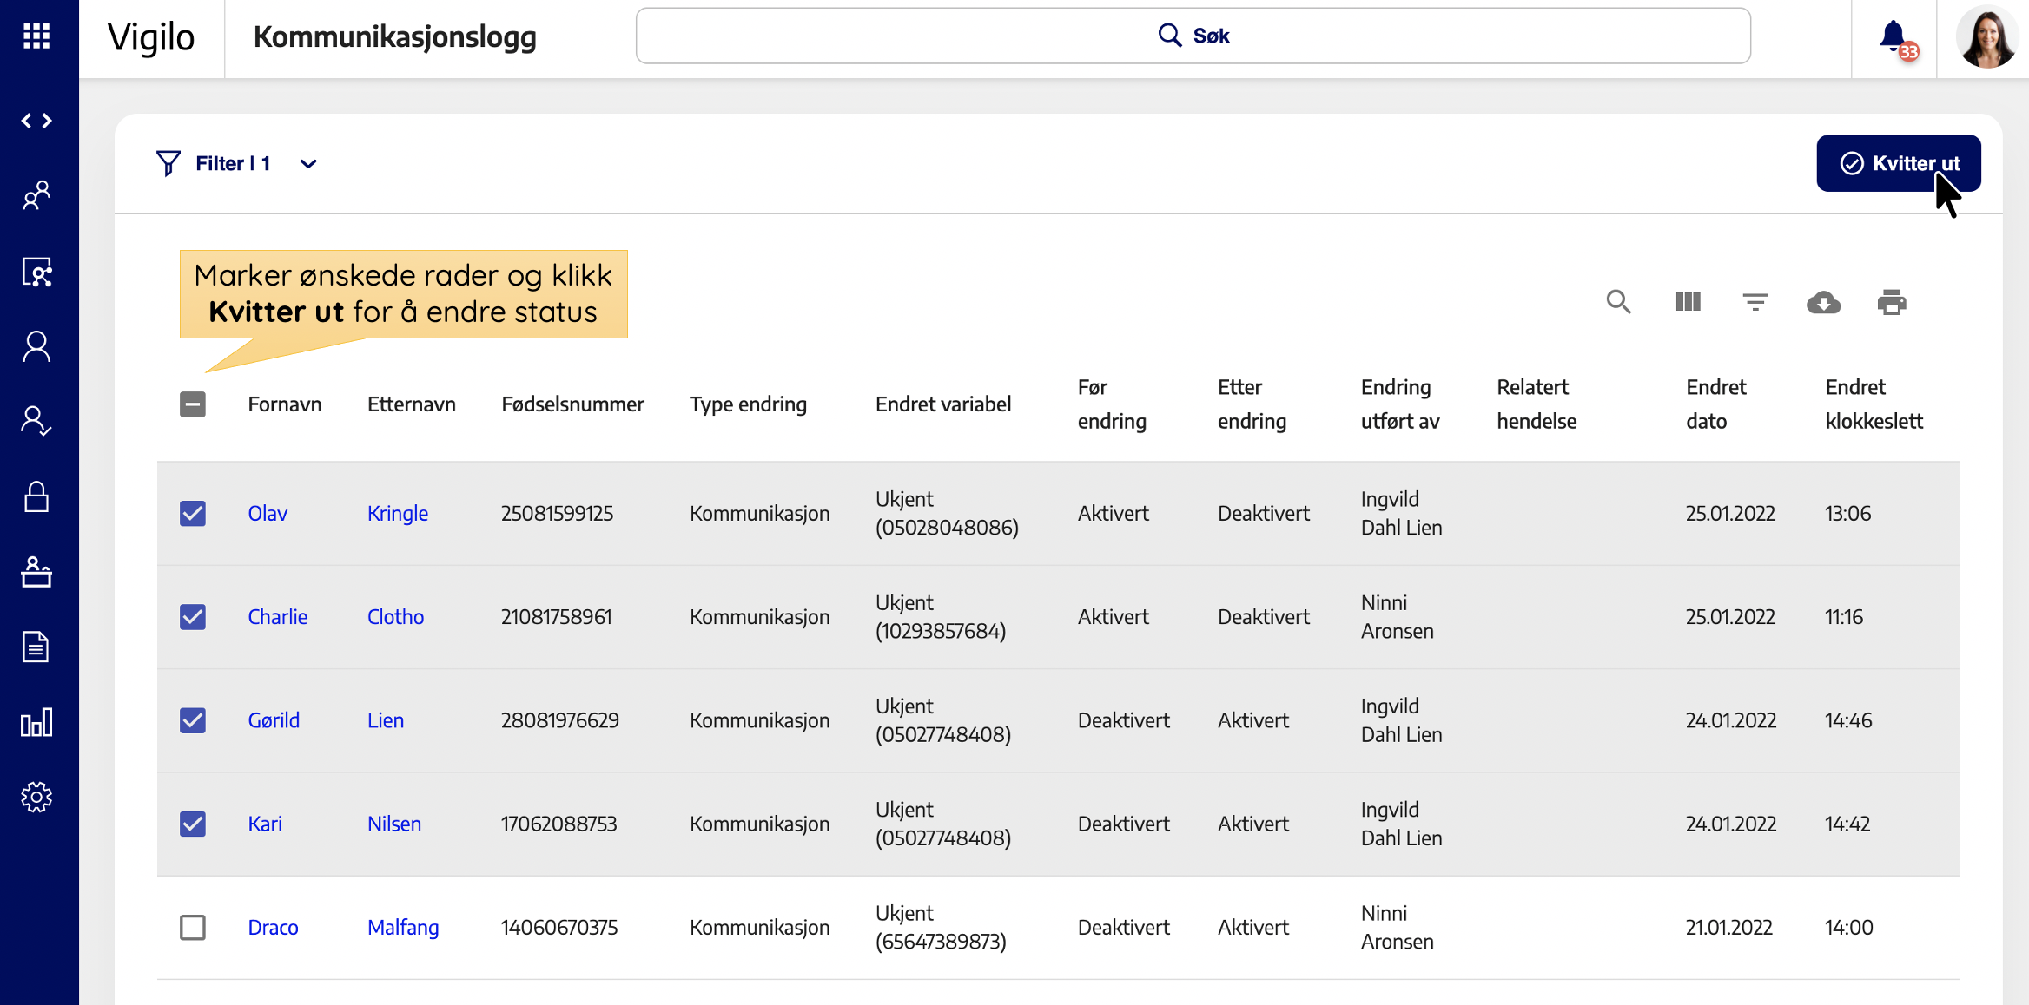The image size is (2029, 1005).
Task: Click the Søk search field
Action: (1193, 36)
